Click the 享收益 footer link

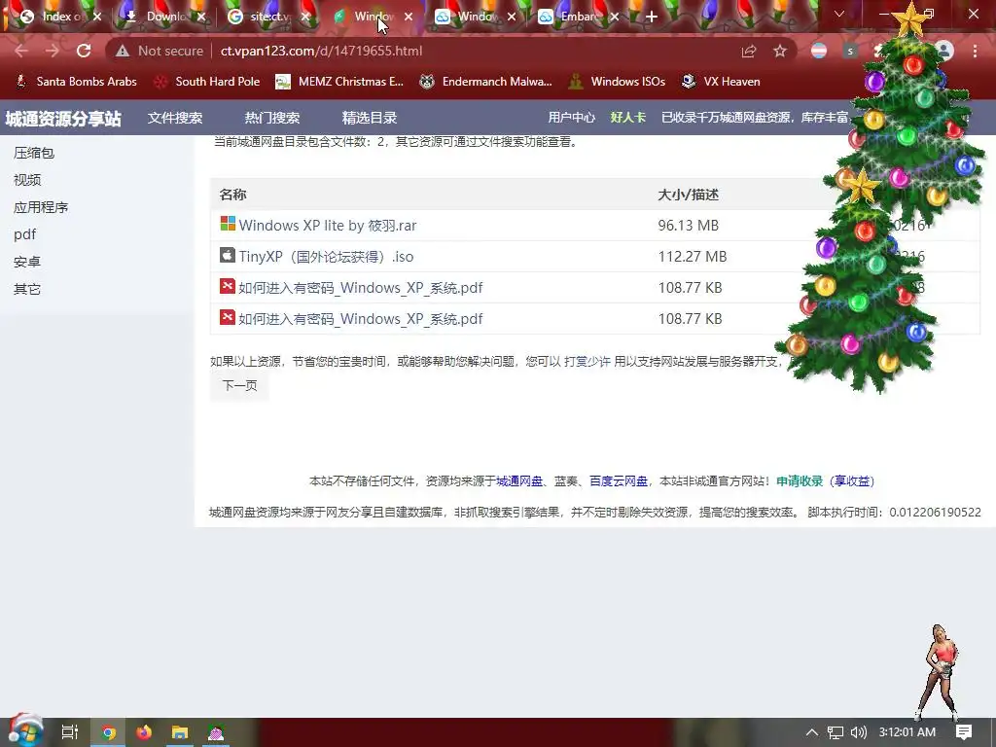[x=852, y=481]
